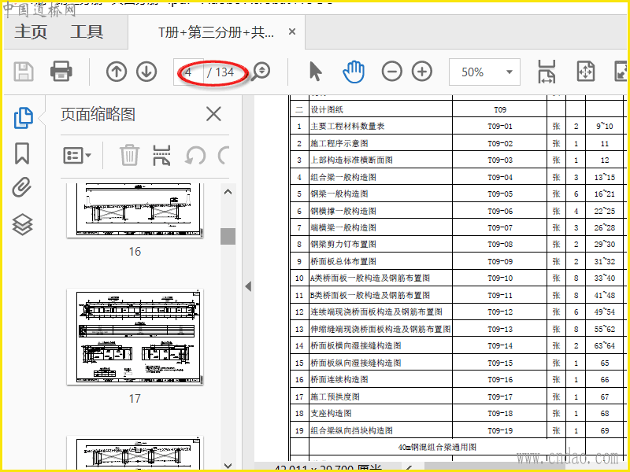Click 端横梁一般构造图 row text
This screenshot has height=472, width=630.
(343, 227)
